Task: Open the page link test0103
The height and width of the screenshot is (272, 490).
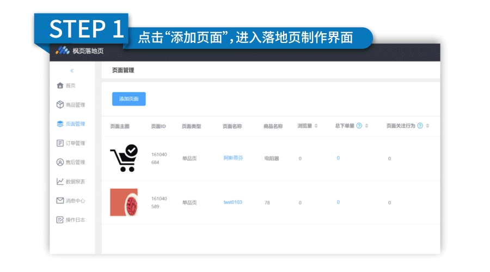Action: [x=233, y=202]
